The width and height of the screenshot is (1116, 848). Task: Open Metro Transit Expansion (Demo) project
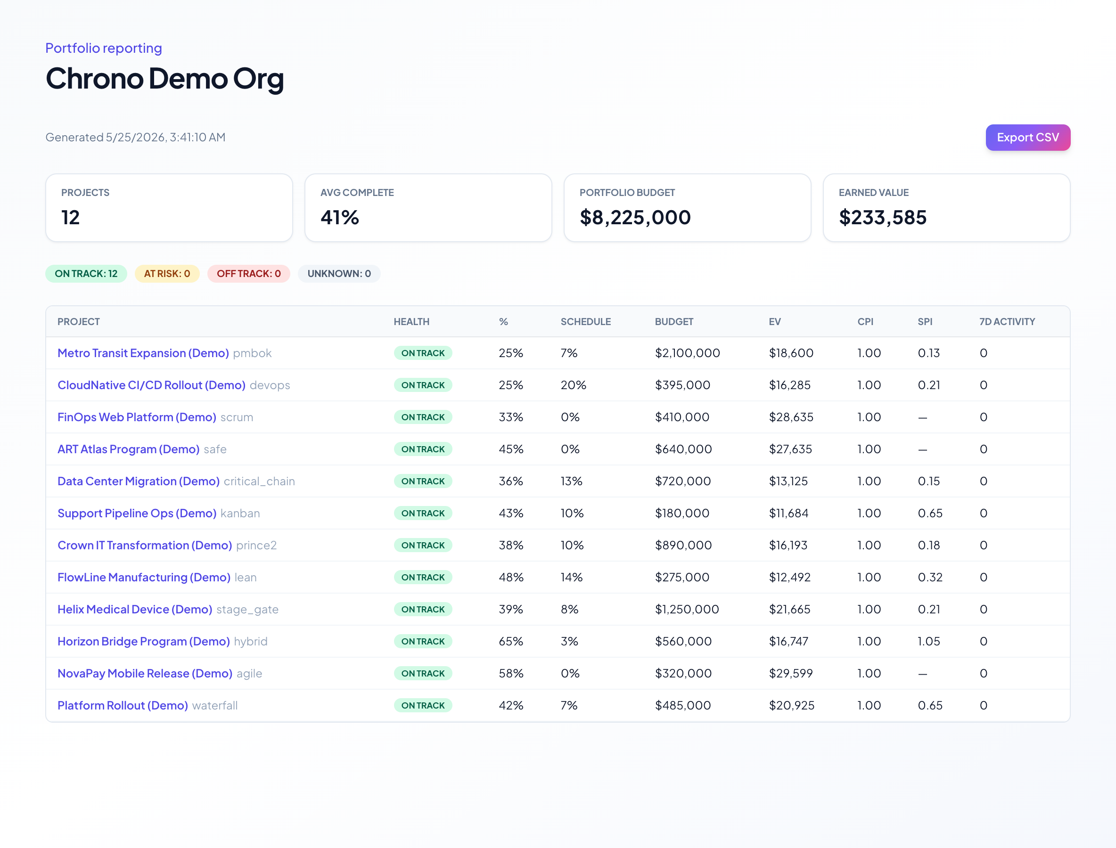(143, 353)
